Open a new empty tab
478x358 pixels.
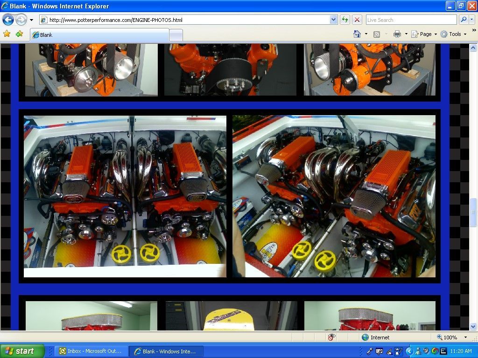[176, 35]
